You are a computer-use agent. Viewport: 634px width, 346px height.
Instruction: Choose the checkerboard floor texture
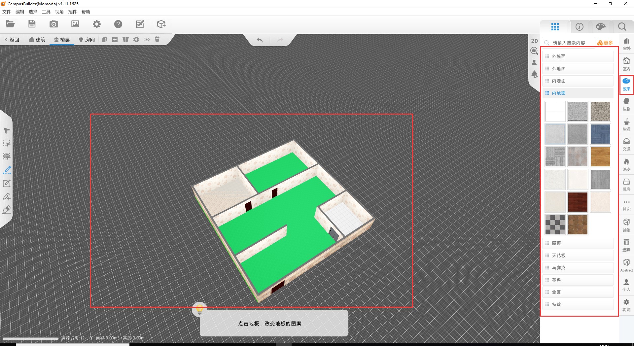[555, 225]
